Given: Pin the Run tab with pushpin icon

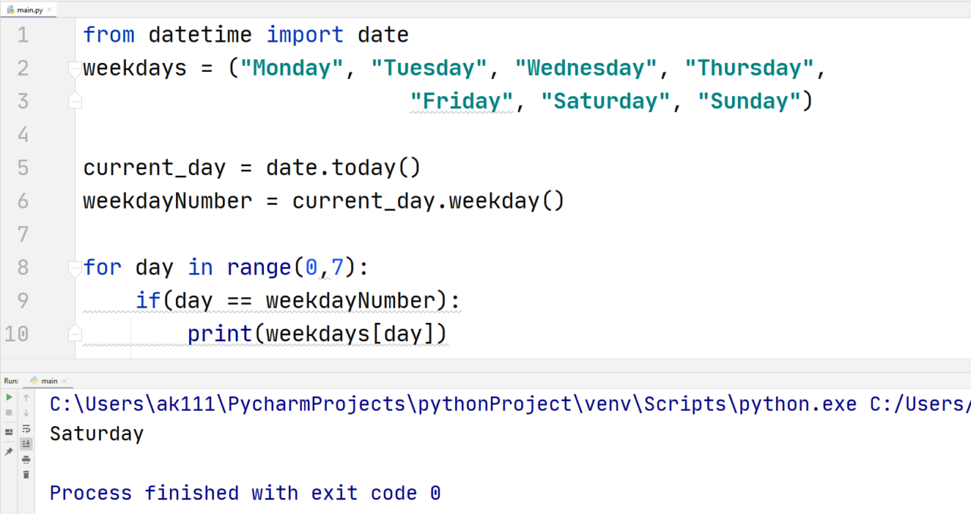Looking at the screenshot, I should (x=9, y=452).
